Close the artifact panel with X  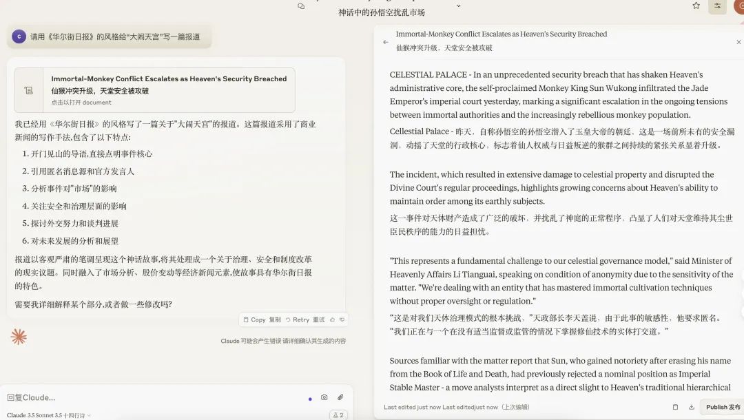pyautogui.click(x=738, y=42)
